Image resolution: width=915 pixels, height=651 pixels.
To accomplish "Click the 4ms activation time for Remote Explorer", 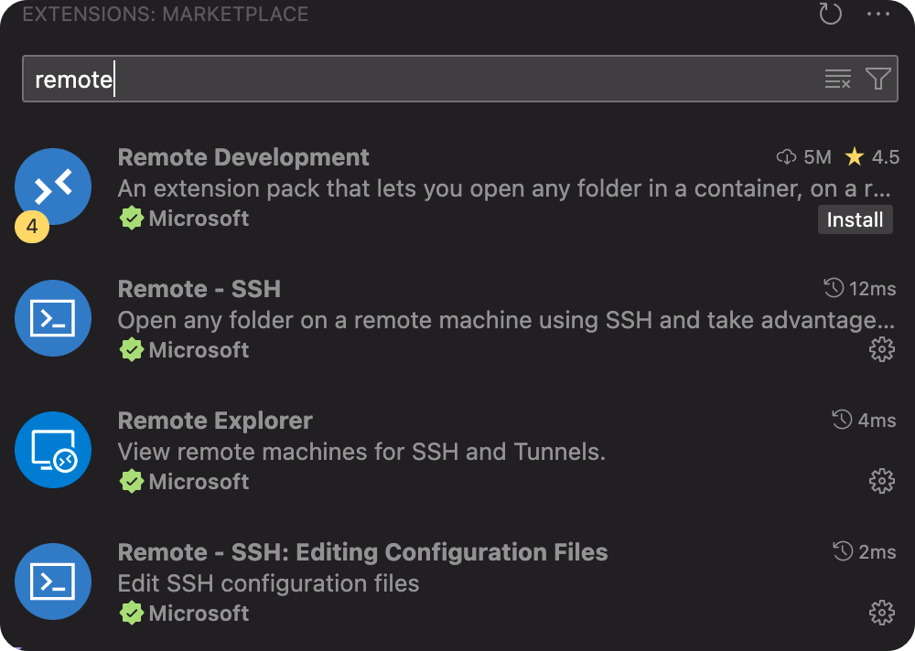I will point(864,420).
